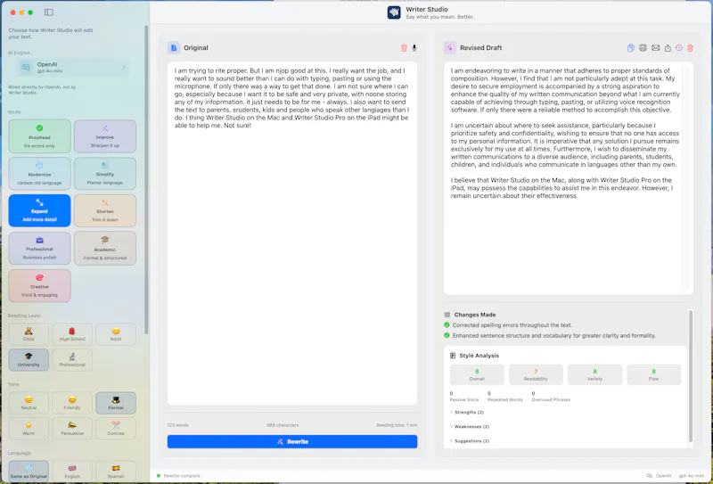Click the '123 words' counter
Viewport: 713px width, 484px height.
coord(177,425)
